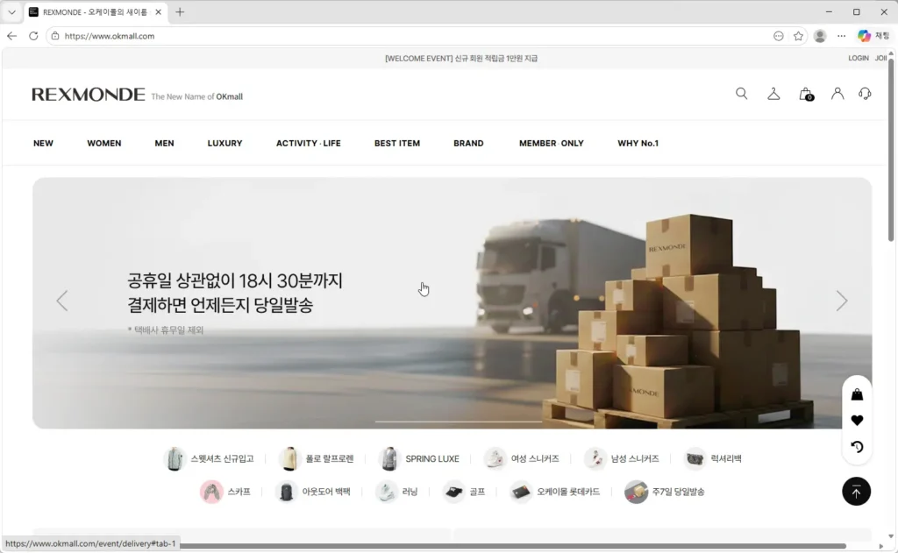898x553 pixels.
Task: Favorite this page with the star icon
Action: (798, 36)
